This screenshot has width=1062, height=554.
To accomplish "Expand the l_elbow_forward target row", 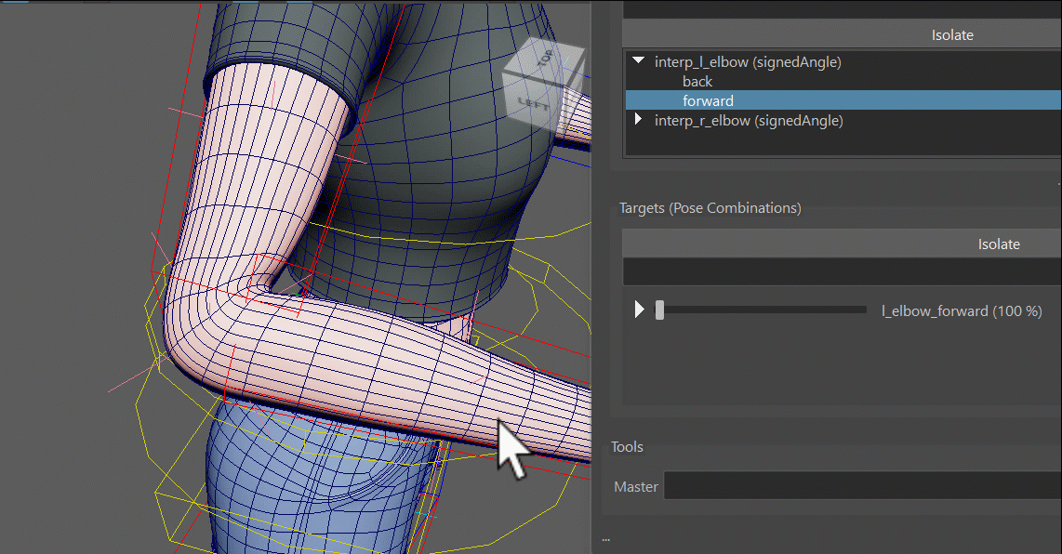I will (640, 310).
